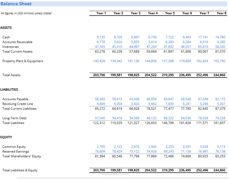The height and width of the screenshot is (179, 229).
Task: Click Year 7 Cash value 17,741
Action: point(203,37)
